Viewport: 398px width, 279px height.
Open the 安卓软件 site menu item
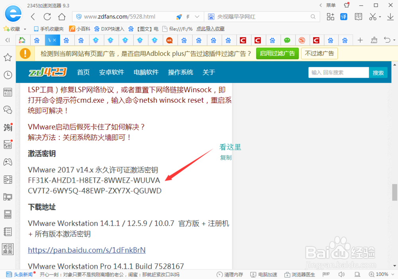(111, 72)
